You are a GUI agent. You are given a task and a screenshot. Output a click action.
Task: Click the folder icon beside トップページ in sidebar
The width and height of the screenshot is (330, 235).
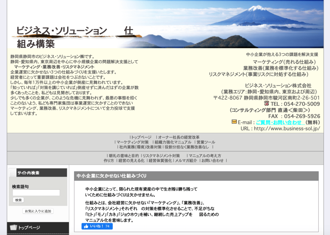[13, 227]
